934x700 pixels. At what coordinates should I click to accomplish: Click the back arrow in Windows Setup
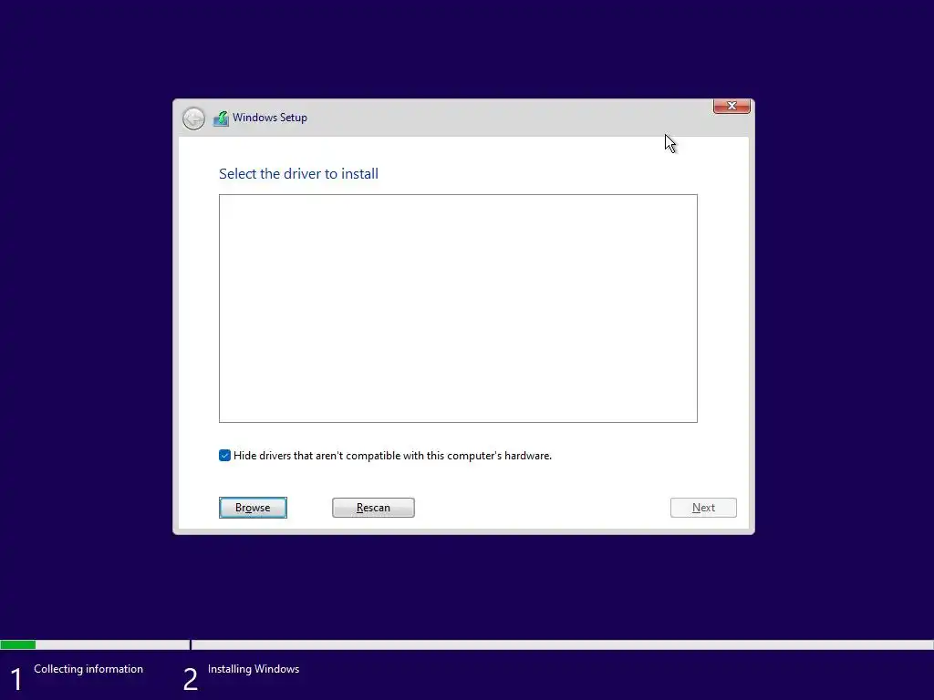point(193,118)
